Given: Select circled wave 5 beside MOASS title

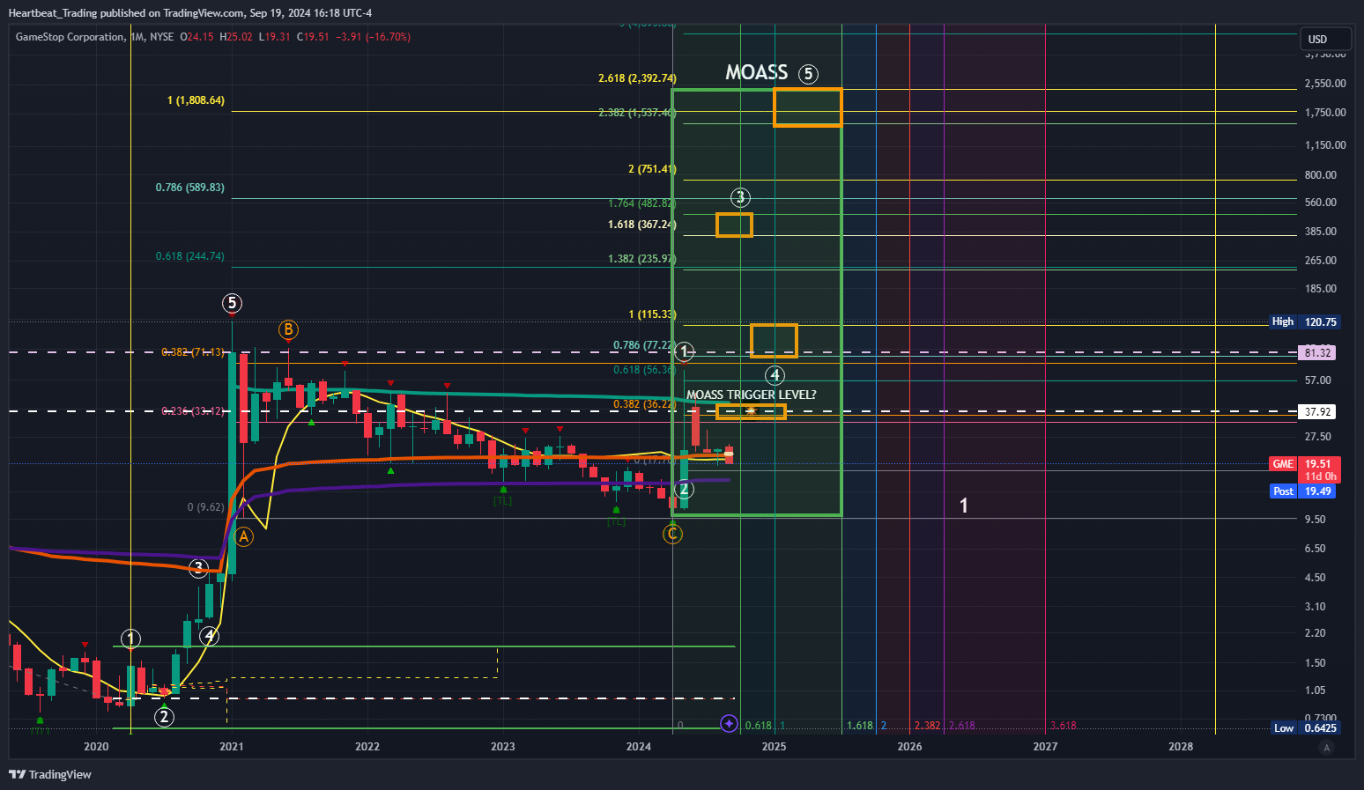Looking at the screenshot, I should coord(808,74).
